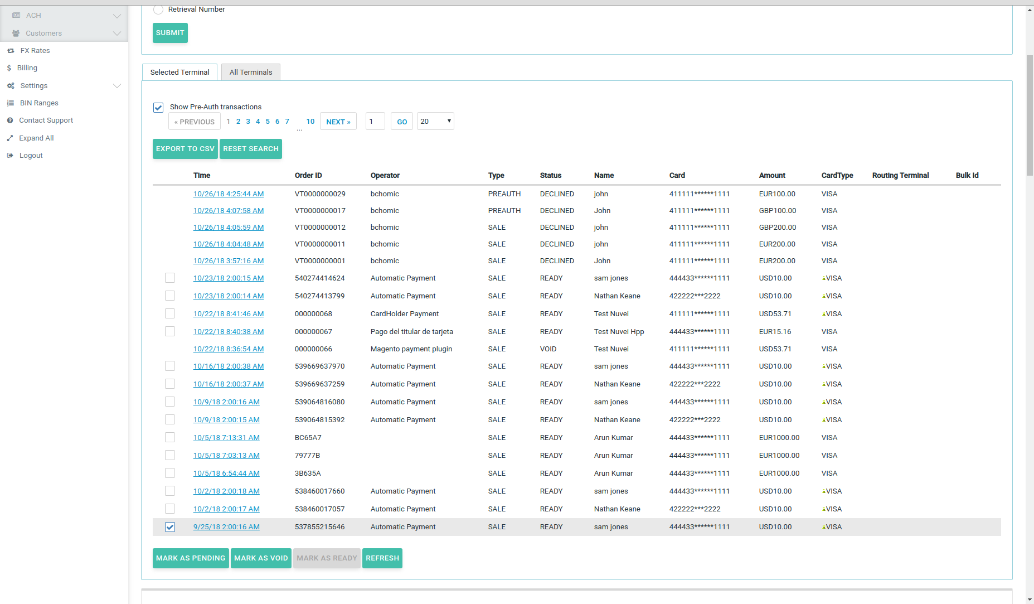Open BIN Ranges page
1034x604 pixels.
pos(39,103)
